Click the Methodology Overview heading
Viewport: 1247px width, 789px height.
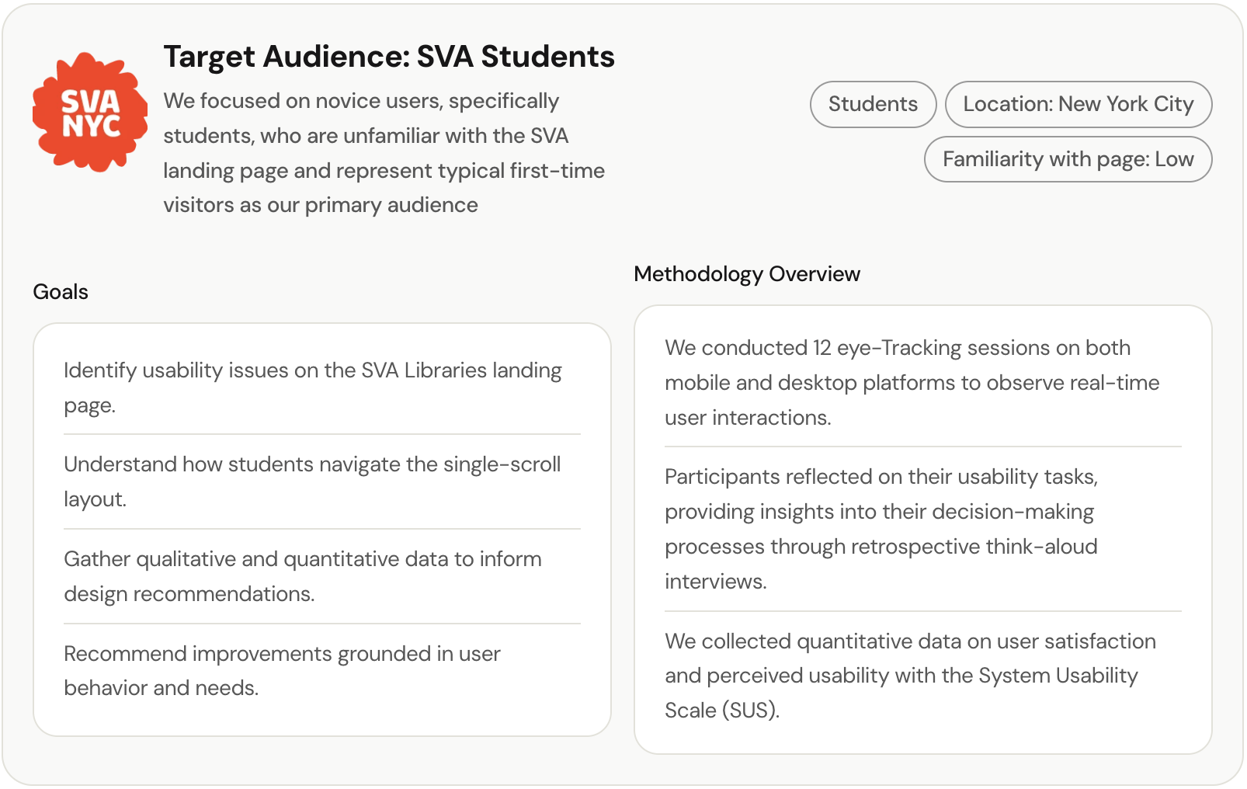(x=746, y=274)
